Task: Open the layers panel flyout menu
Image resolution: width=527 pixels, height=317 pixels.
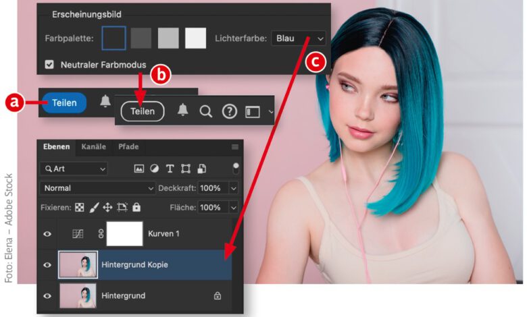Action: click(x=235, y=147)
